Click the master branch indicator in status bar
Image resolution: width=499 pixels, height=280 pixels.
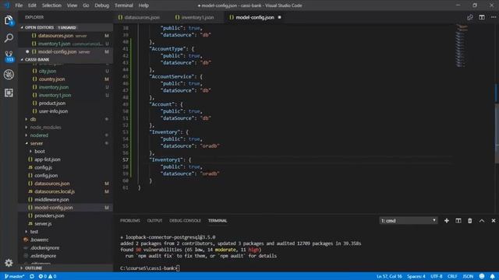click(x=15, y=276)
